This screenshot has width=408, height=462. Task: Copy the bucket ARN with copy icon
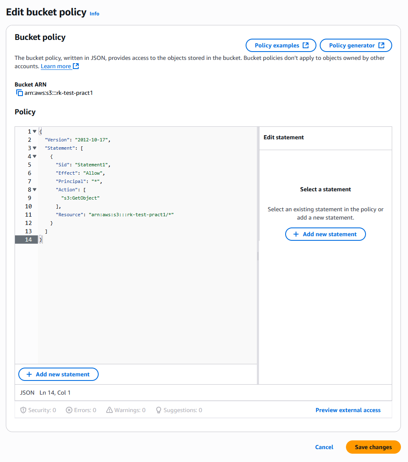coord(19,93)
